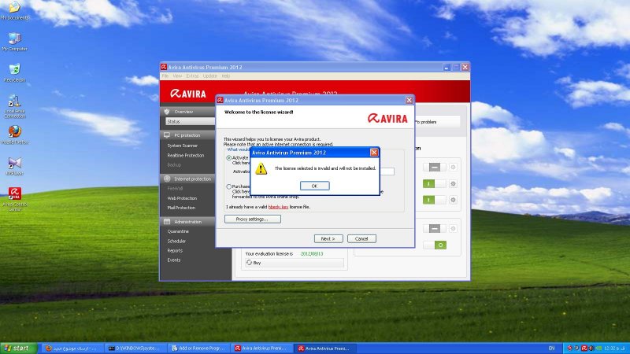This screenshot has width=630, height=354.
Task: Close the license wizard dialog
Action: [409, 101]
